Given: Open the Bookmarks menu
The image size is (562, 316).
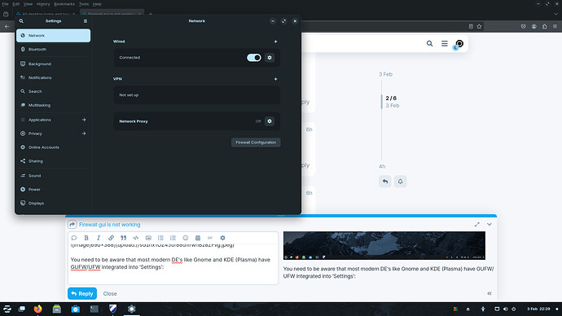Looking at the screenshot, I should 64,4.
